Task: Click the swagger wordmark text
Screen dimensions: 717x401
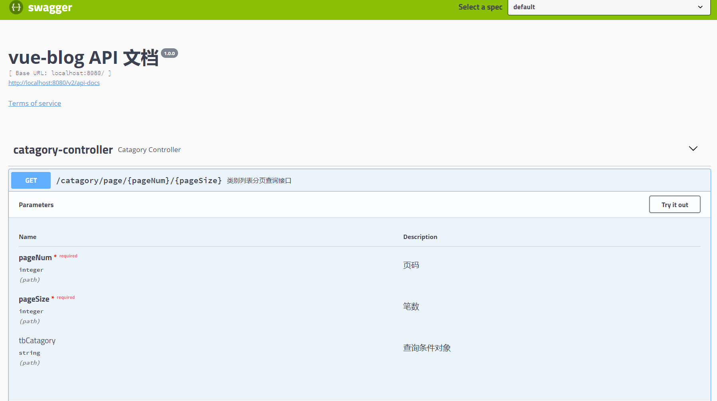Action: click(x=50, y=8)
